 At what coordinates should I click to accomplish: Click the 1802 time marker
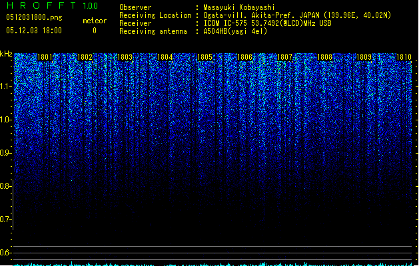85,57
